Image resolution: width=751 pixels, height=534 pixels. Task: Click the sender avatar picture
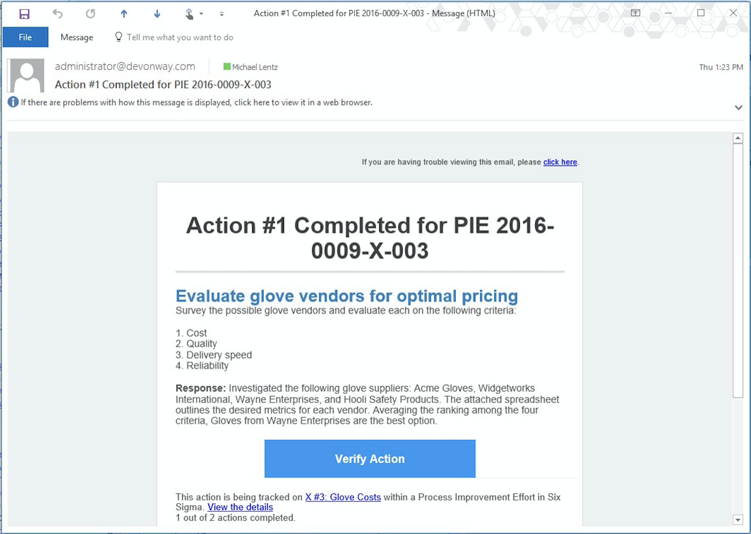tap(27, 76)
